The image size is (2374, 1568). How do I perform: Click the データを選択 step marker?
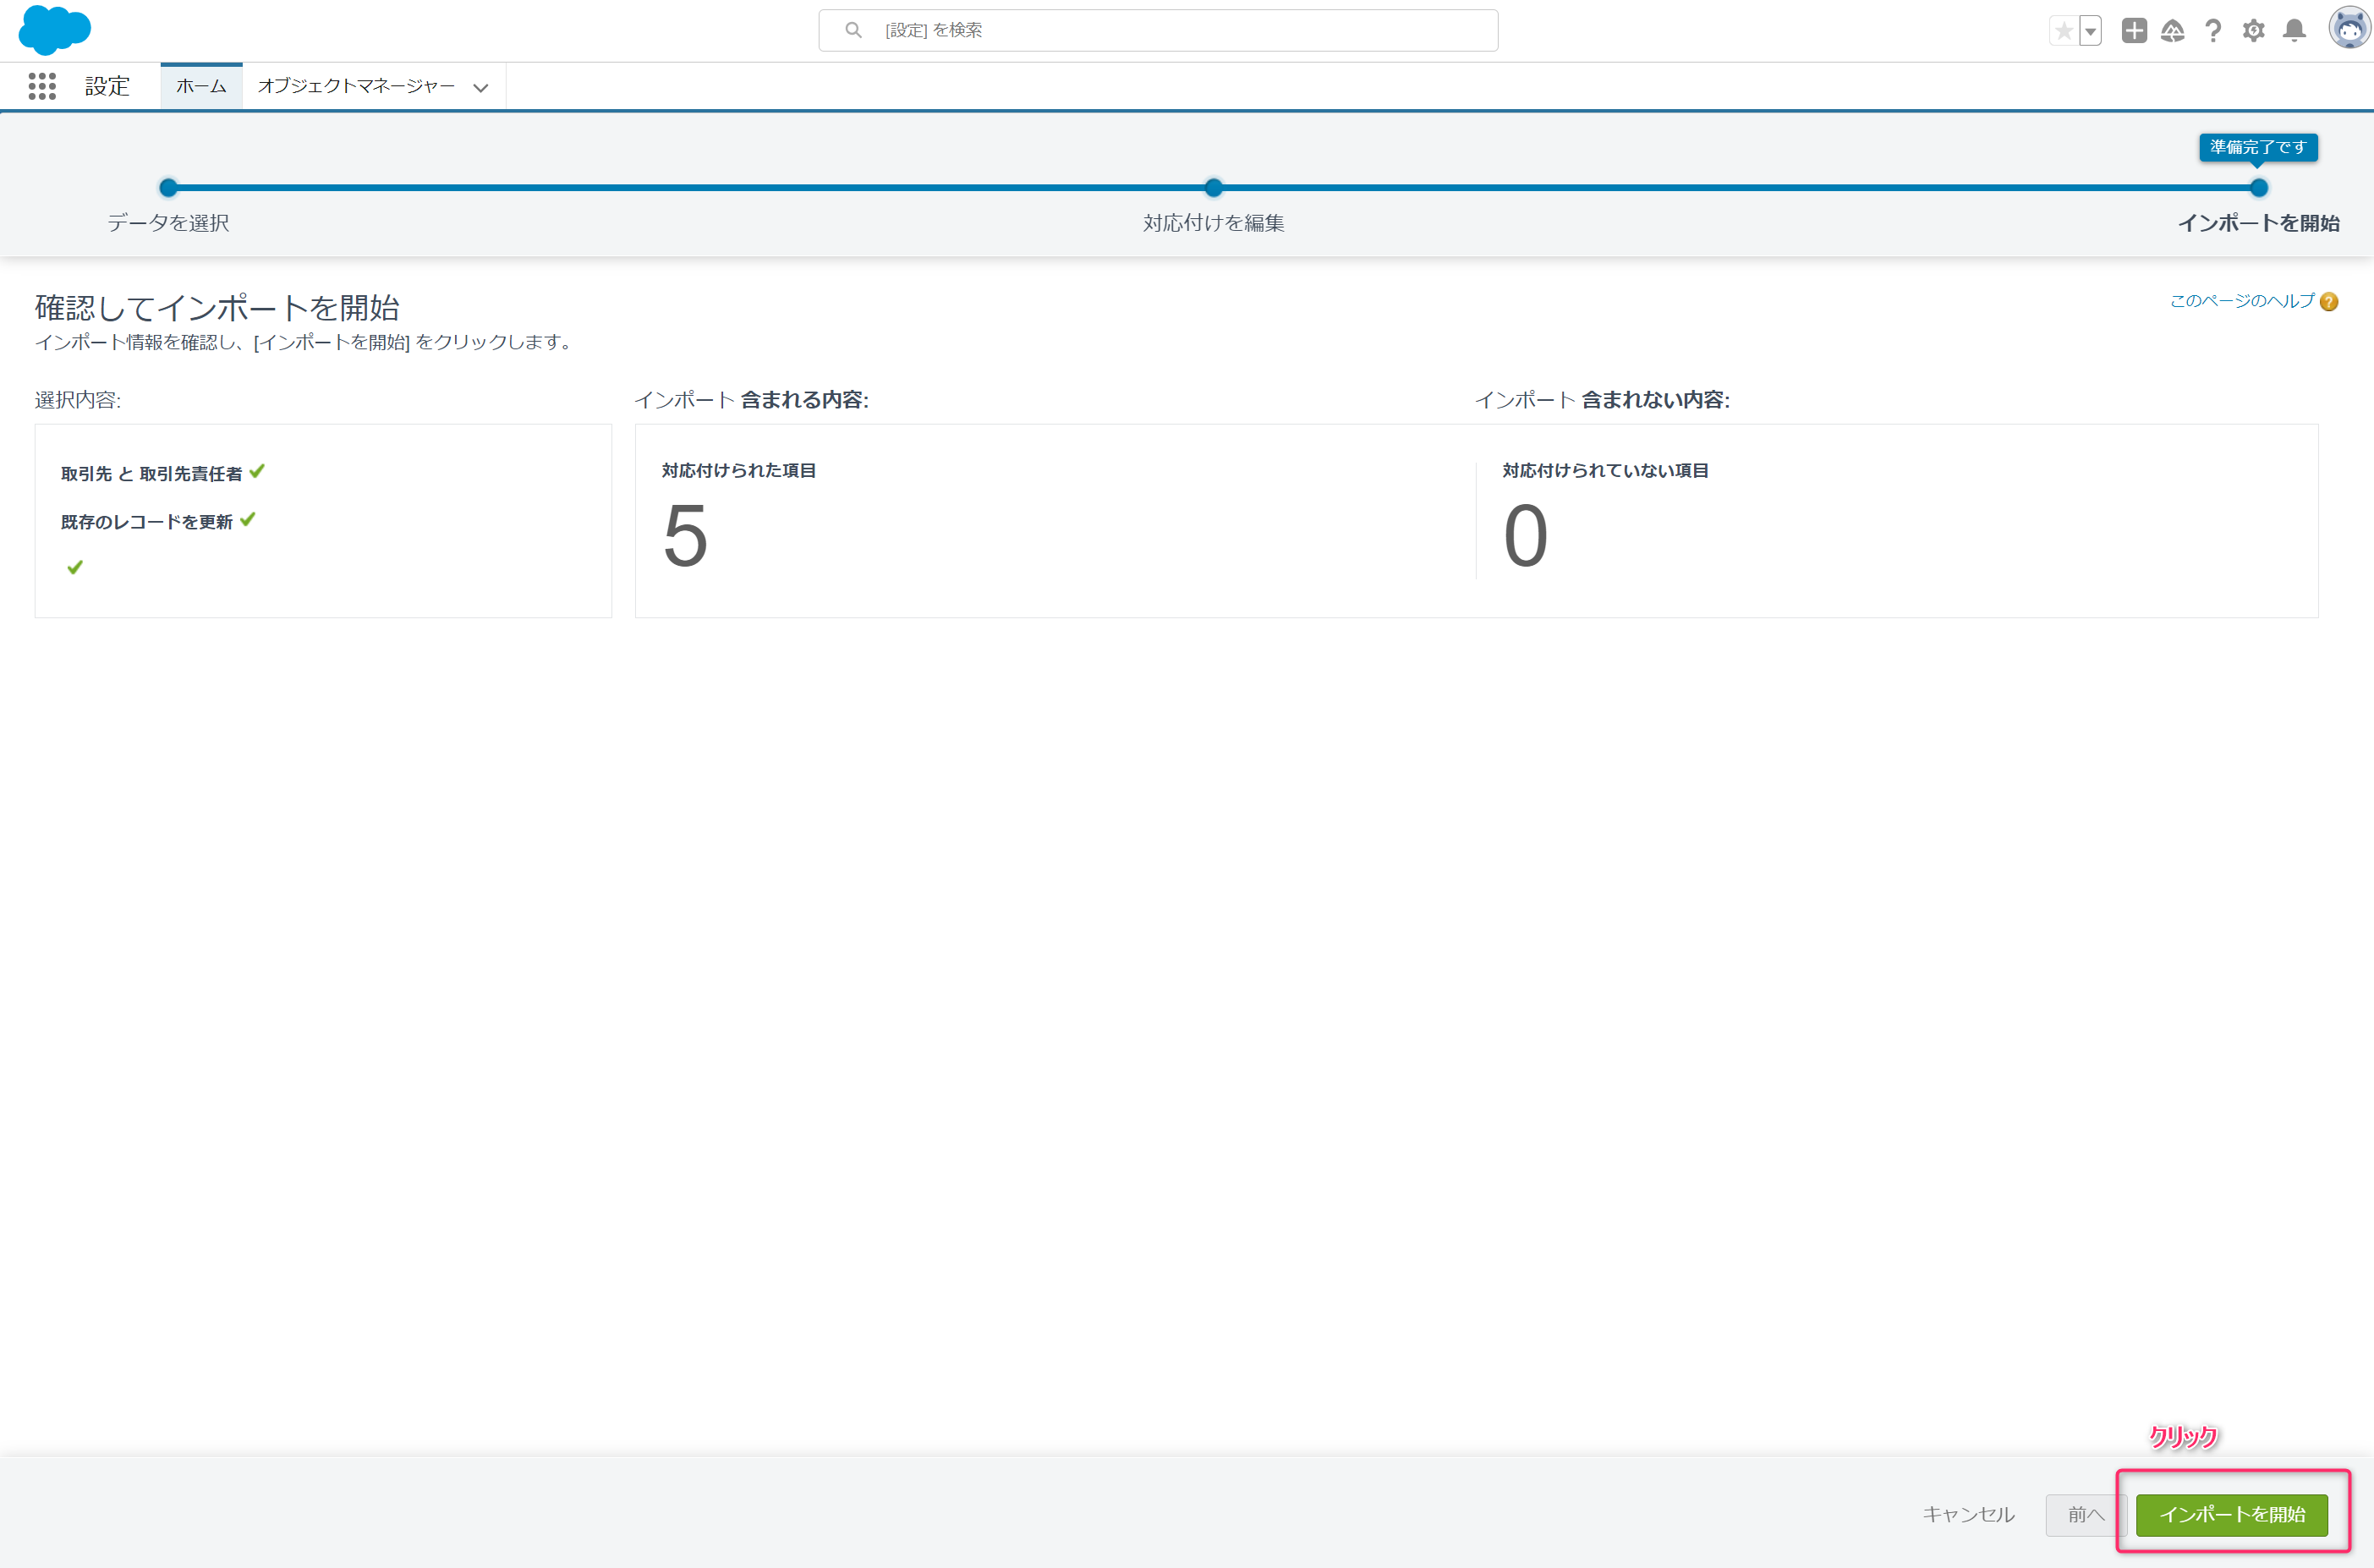tap(168, 187)
